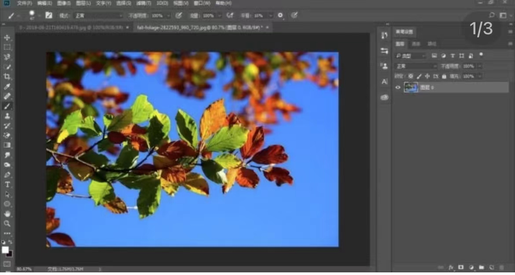Activate the Zoom tool in toolbar
515x275 pixels.
coord(7,223)
